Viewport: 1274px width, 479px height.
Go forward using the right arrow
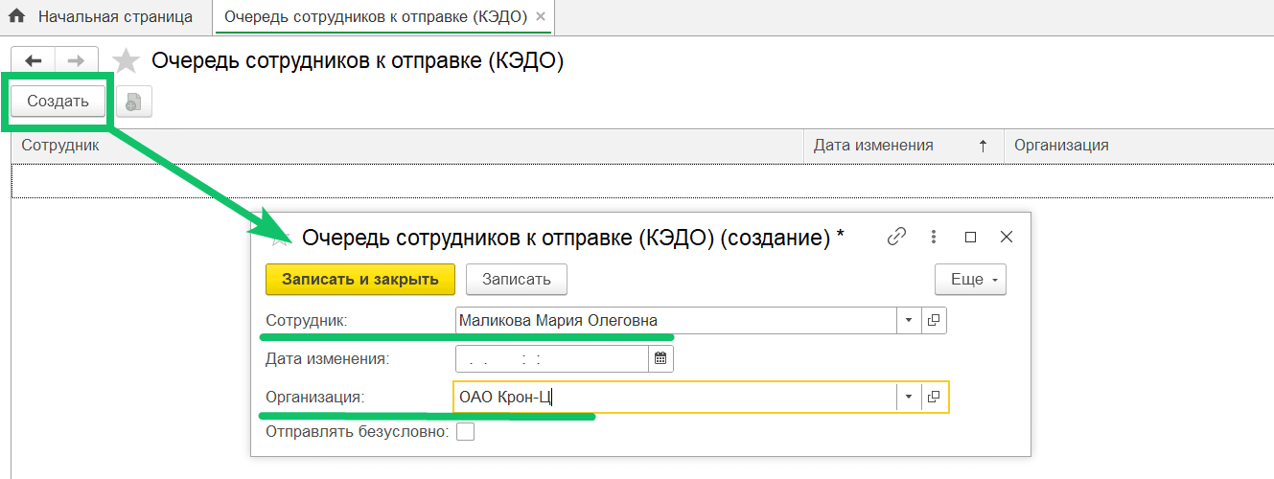click(x=76, y=61)
